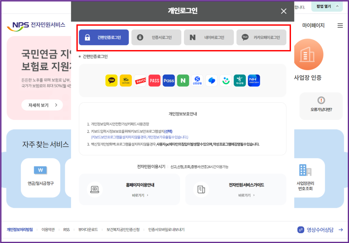The width and height of the screenshot is (349, 243).
Task: Pick the NH 모바일인증서 icon
Action: click(254, 80)
